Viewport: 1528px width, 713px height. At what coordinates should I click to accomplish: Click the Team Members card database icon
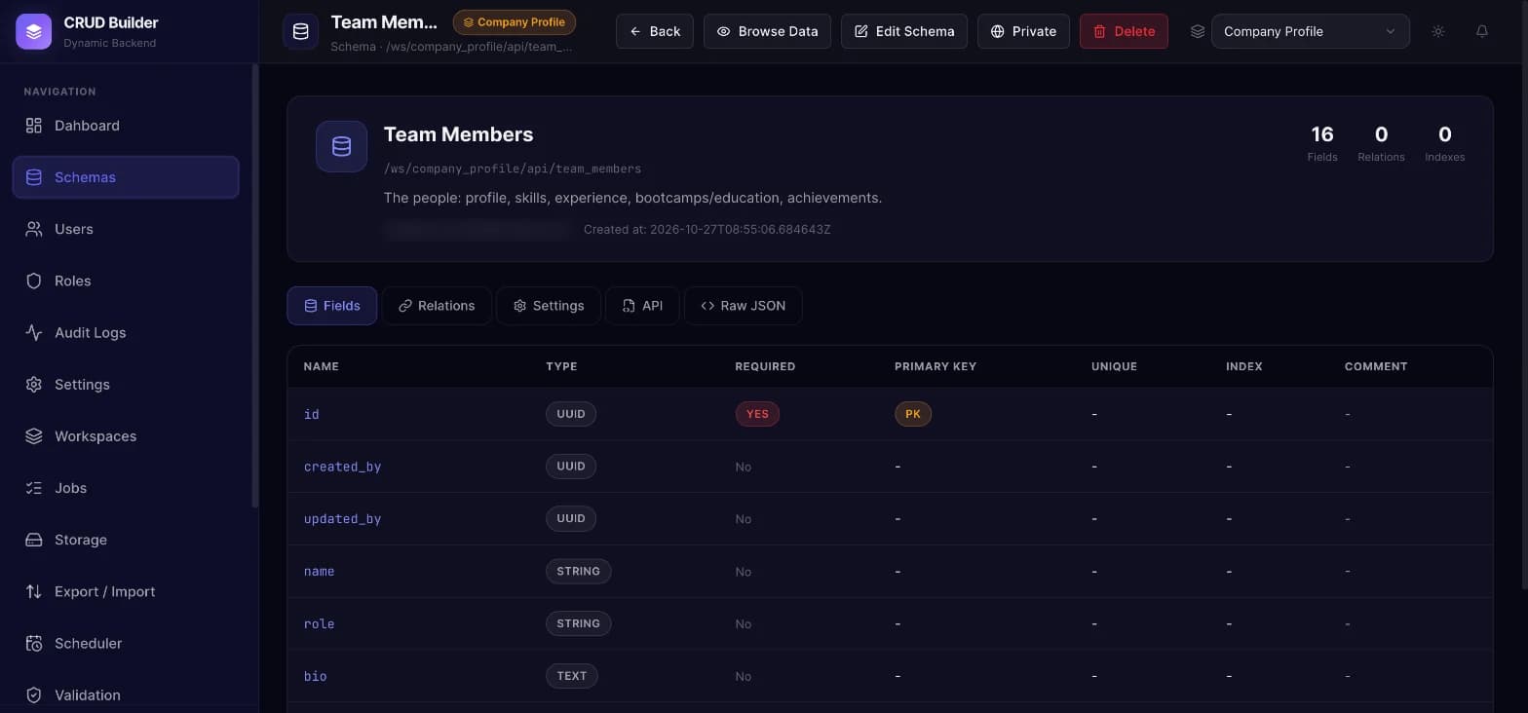[341, 146]
